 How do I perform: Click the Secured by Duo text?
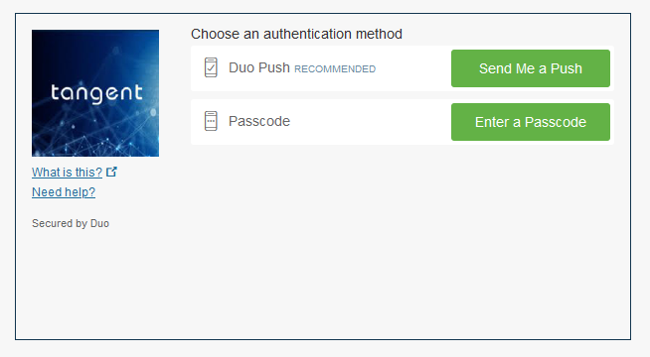pyautogui.click(x=71, y=223)
